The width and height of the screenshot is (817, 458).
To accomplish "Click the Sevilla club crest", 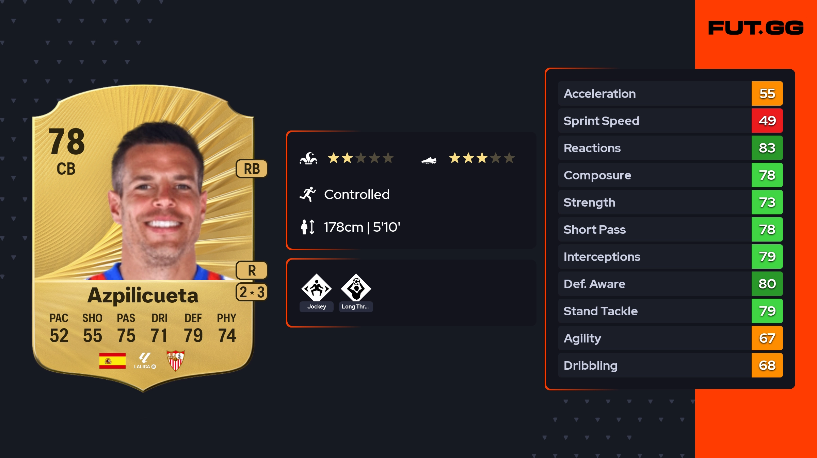I will (175, 360).
